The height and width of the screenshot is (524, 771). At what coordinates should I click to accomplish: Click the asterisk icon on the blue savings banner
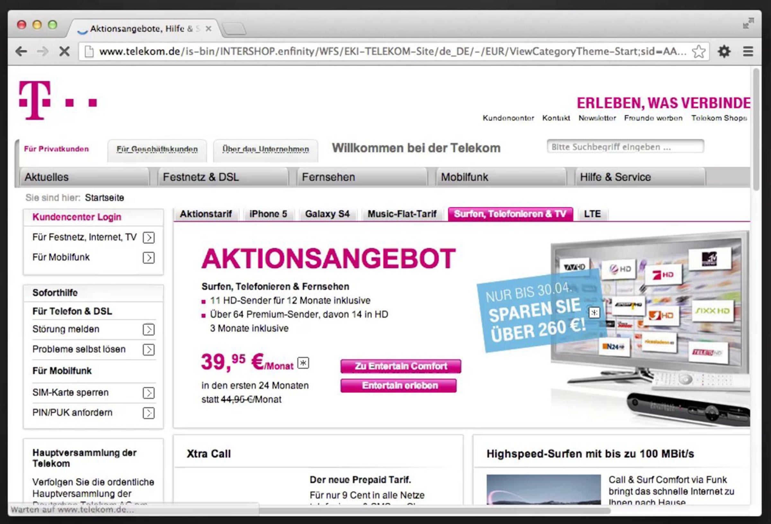click(594, 312)
